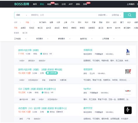Open company link 优路科技
The width and height of the screenshot is (138, 123).
pyautogui.click(x=88, y=50)
